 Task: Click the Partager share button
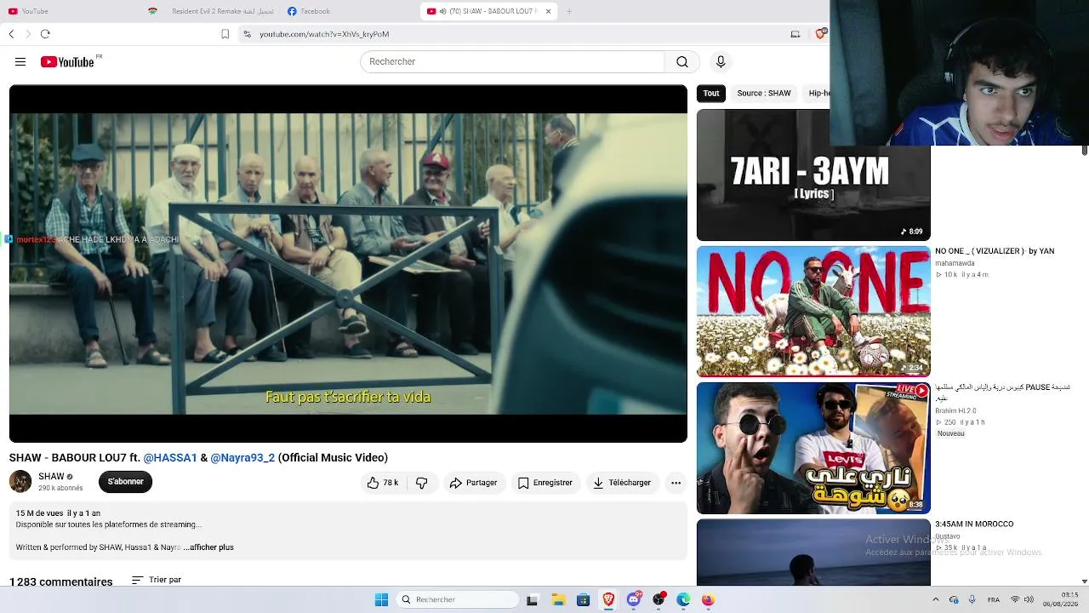(473, 483)
